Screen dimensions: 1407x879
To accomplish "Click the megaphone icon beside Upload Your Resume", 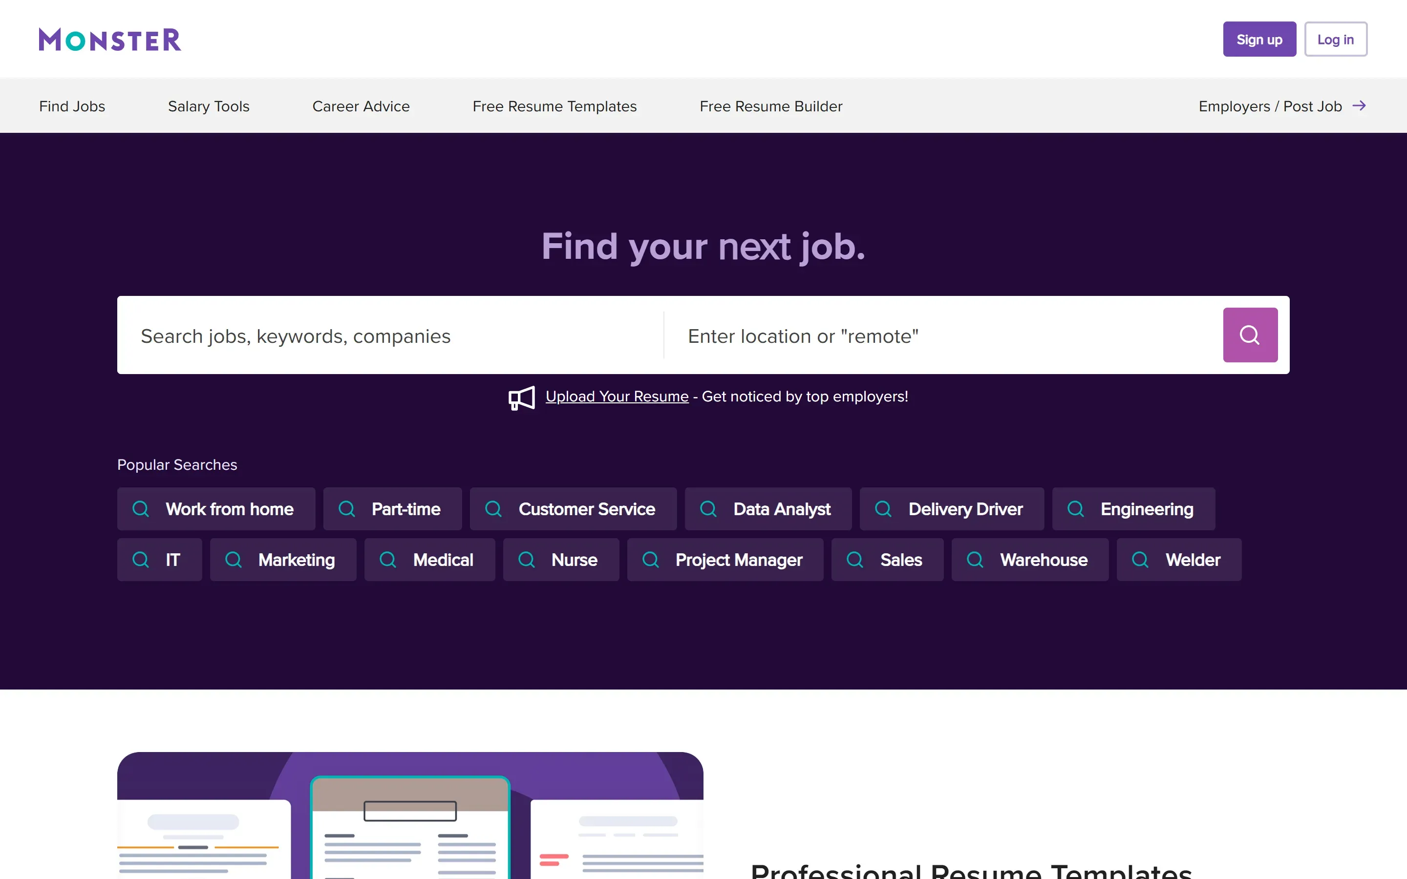I will pos(522,398).
